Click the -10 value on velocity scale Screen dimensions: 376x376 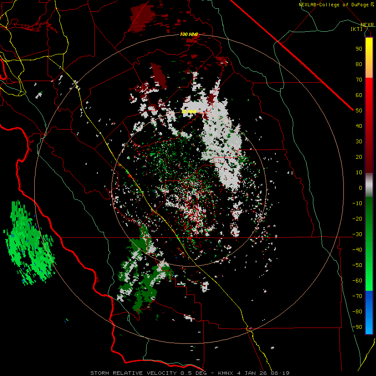pos(357,203)
